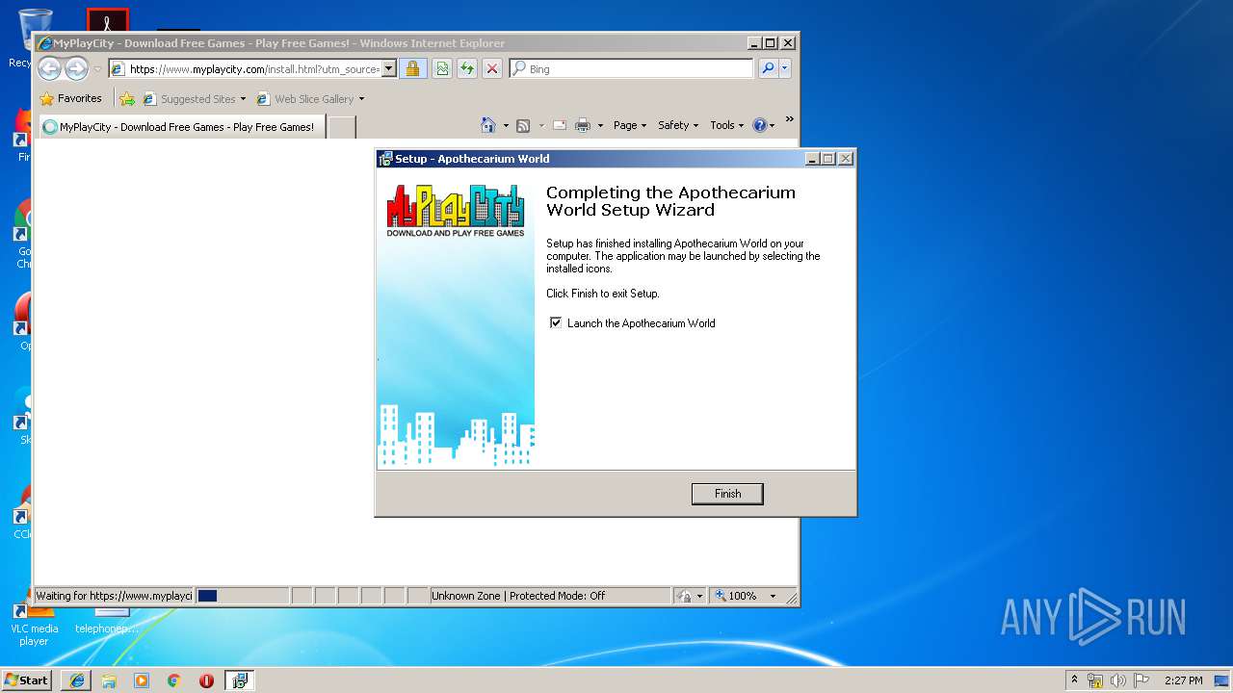Click the Search magnifier button
Image resolution: width=1233 pixels, height=693 pixels.
[x=768, y=68]
